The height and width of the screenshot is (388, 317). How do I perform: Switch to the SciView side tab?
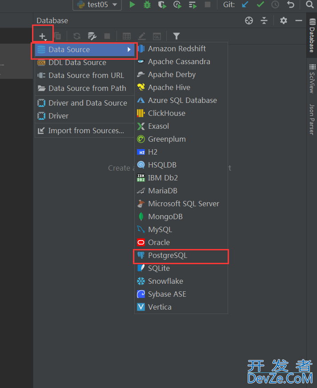click(312, 79)
